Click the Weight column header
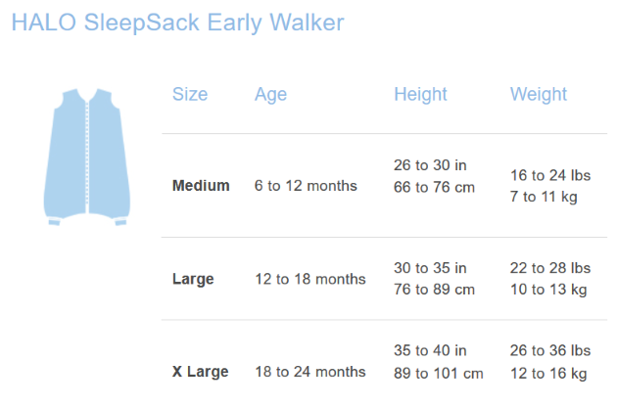Screen dimensions: 617x406 click(x=539, y=95)
